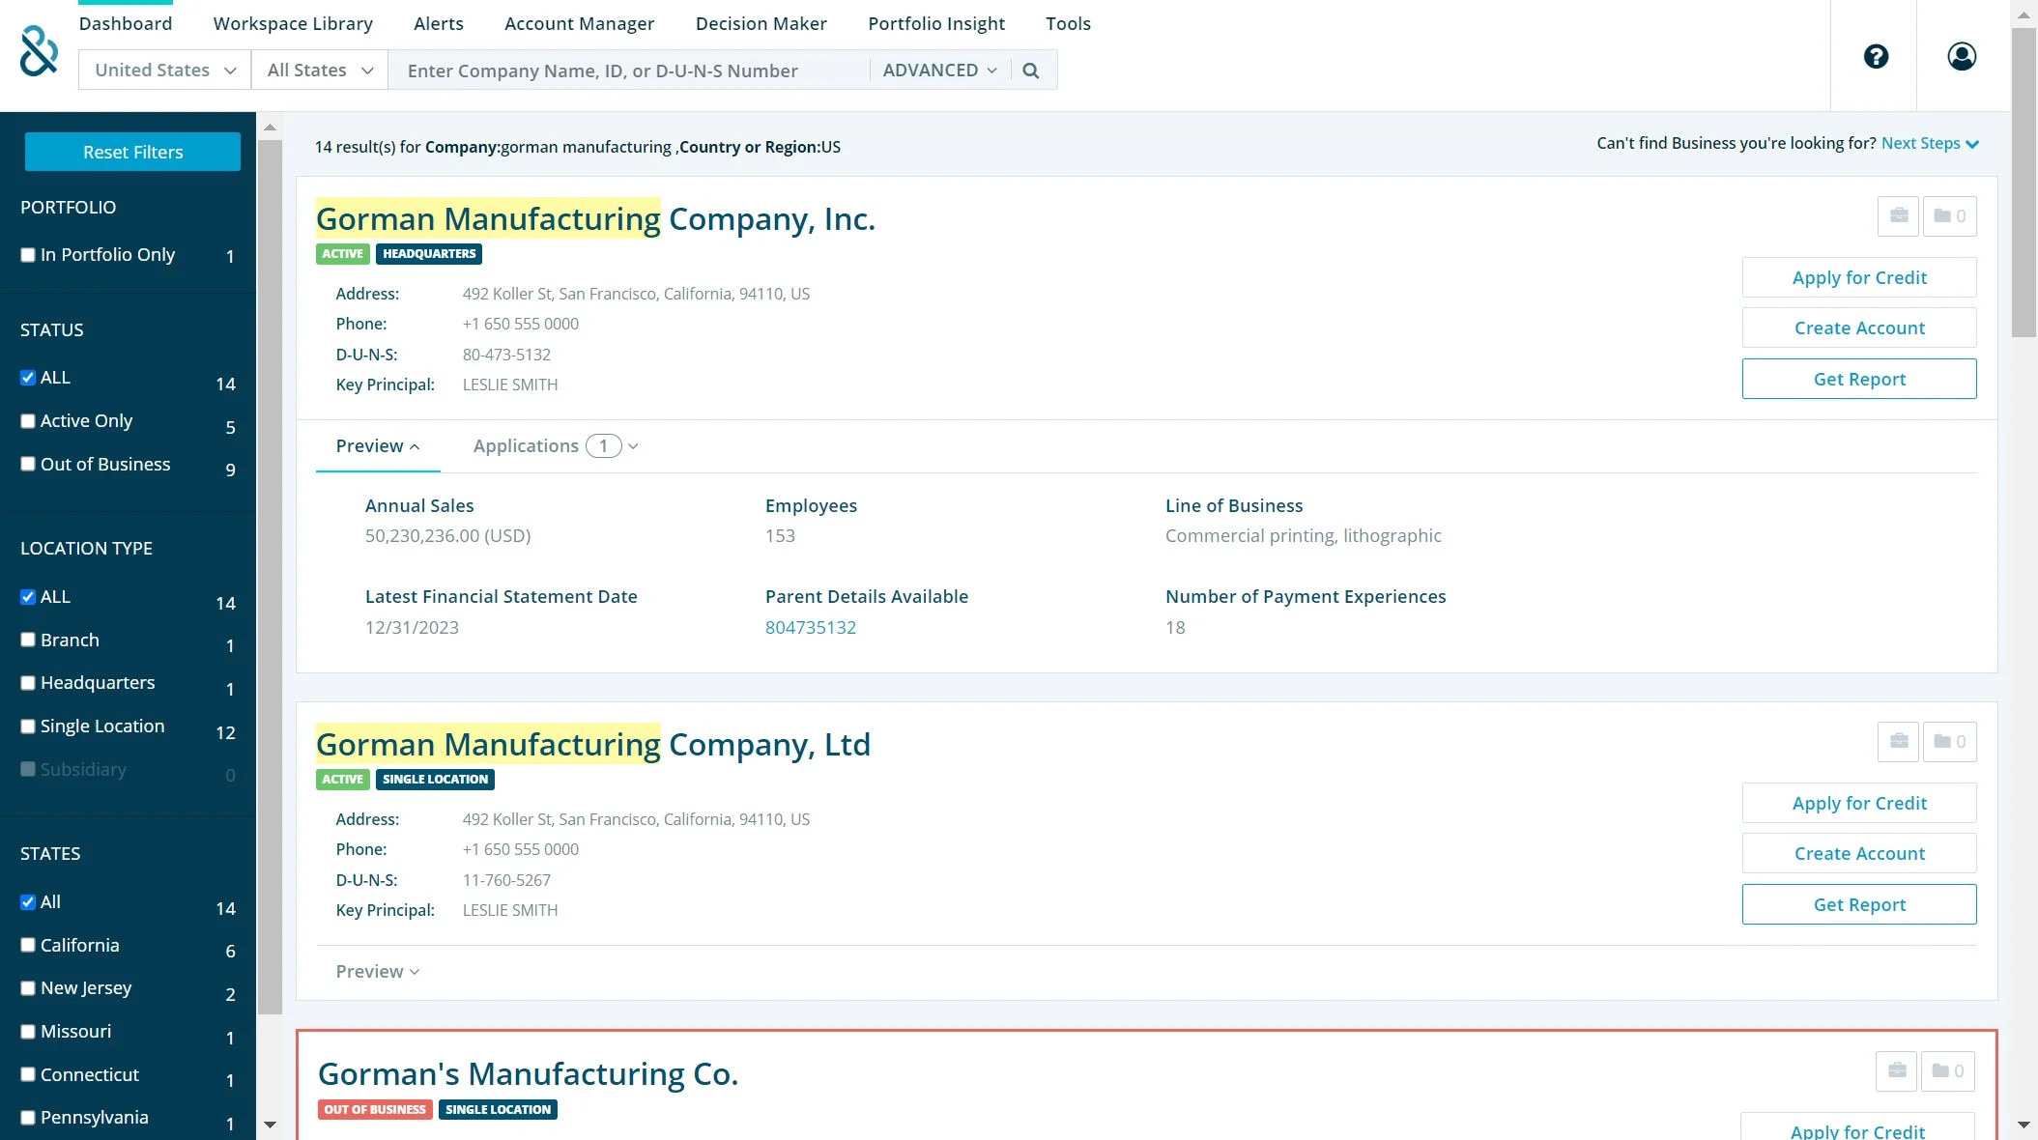This screenshot has height=1140, width=2038.
Task: Click the page scrollbar up arrow
Action: 2024,15
